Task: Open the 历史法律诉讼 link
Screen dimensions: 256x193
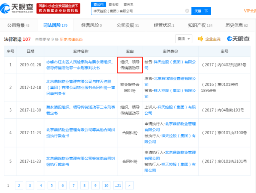Action: coord(71,40)
